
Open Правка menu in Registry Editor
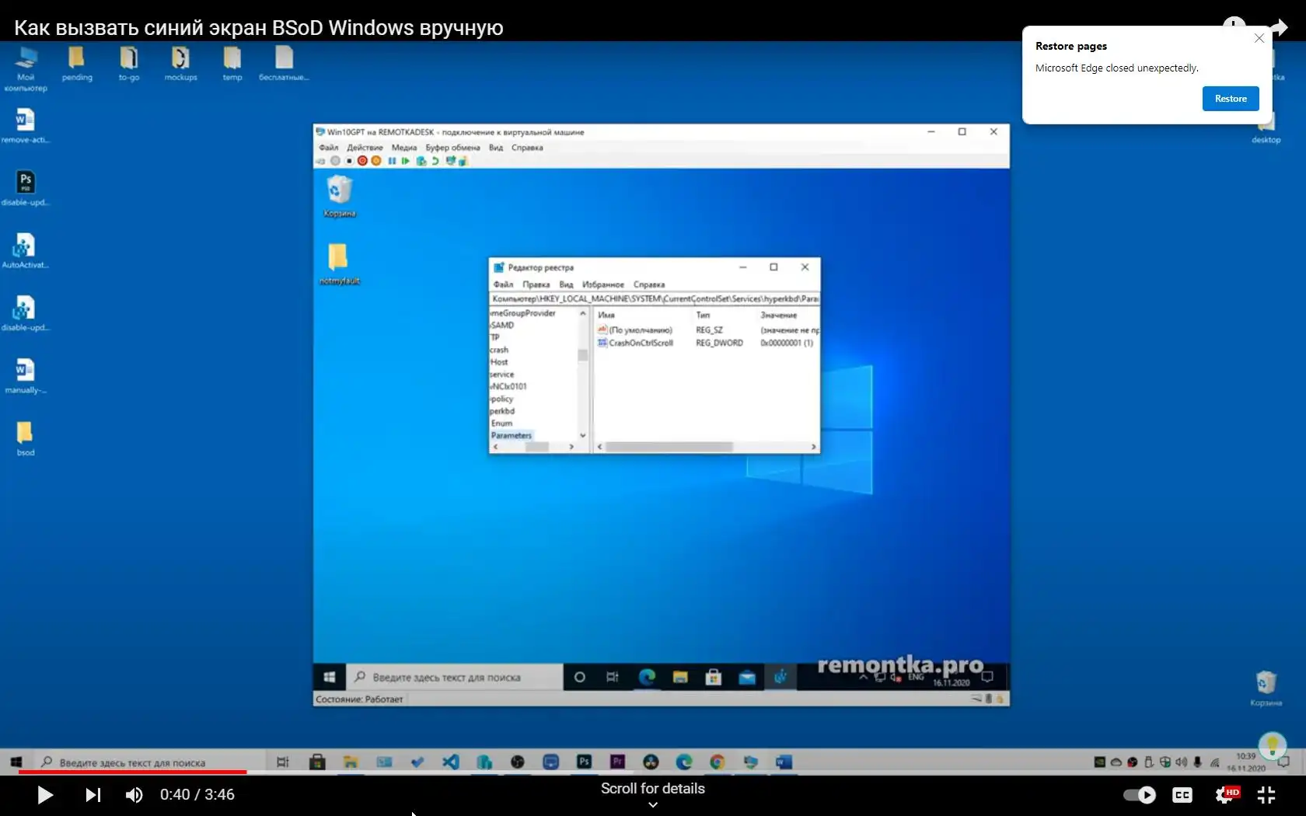click(536, 284)
